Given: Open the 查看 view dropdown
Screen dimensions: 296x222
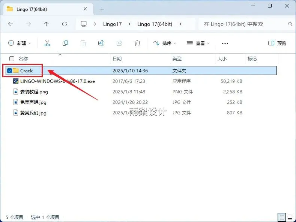Looking at the screenshot, I should (198, 43).
